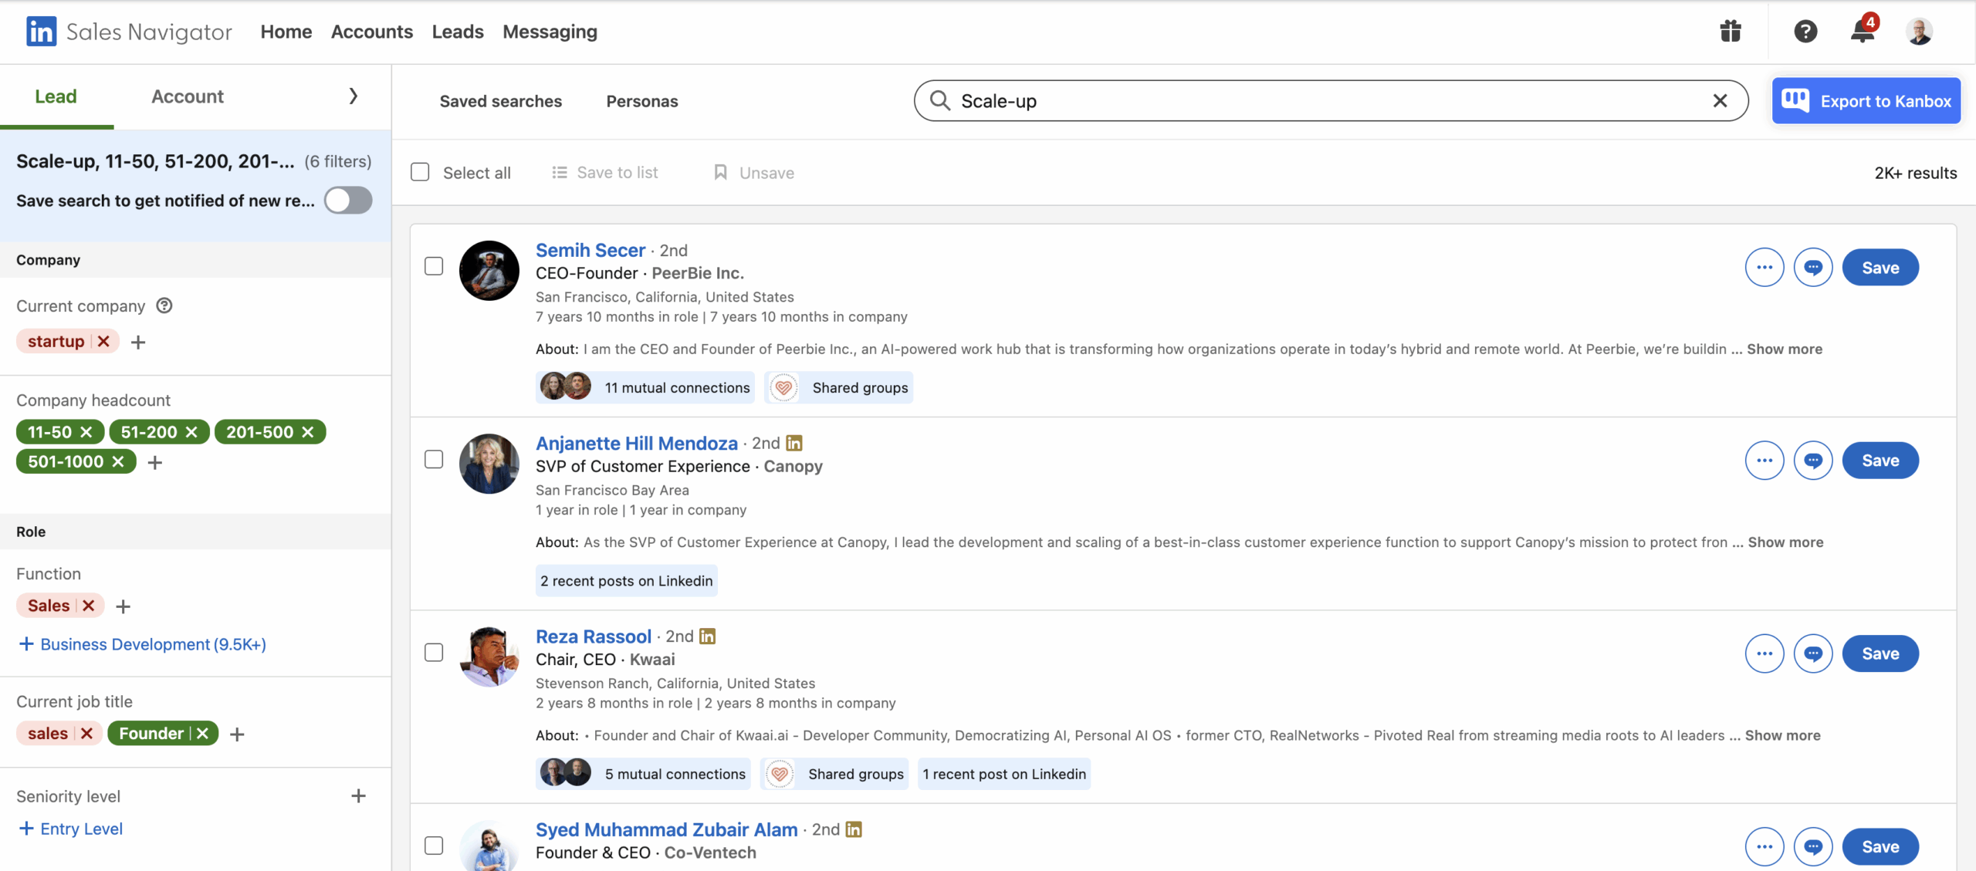
Task: Click the LinkedIn Sales Navigator logo
Action: 129,32
